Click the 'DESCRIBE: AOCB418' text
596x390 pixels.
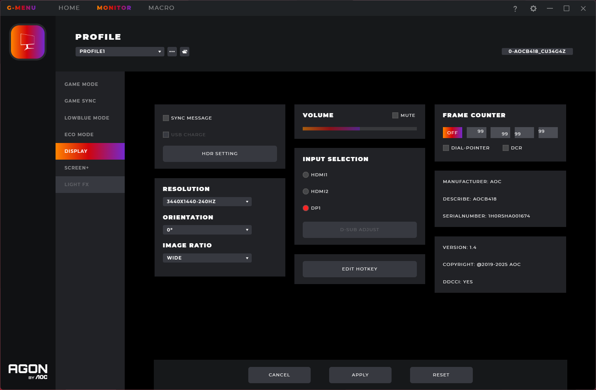coord(470,199)
